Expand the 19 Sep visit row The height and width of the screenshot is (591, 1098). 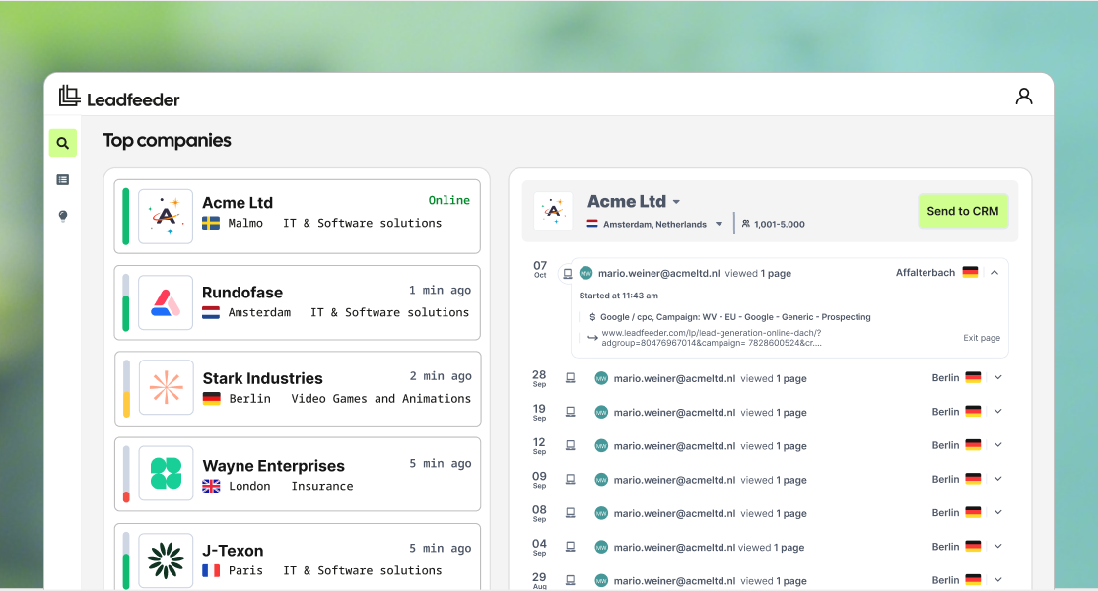click(997, 412)
